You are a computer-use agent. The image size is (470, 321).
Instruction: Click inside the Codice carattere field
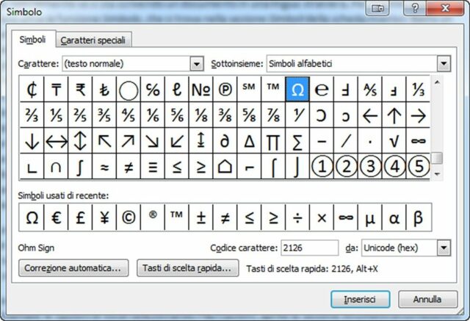(x=308, y=248)
